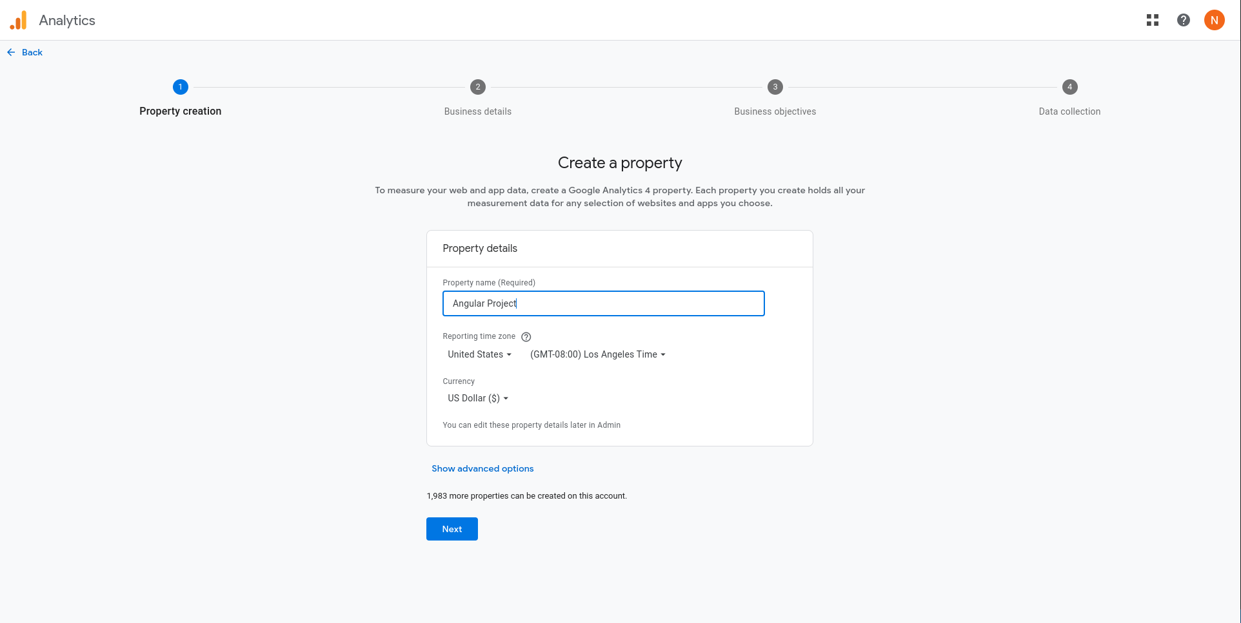Open the account avatar menu
Viewport: 1241px width, 623px height.
pos(1215,20)
